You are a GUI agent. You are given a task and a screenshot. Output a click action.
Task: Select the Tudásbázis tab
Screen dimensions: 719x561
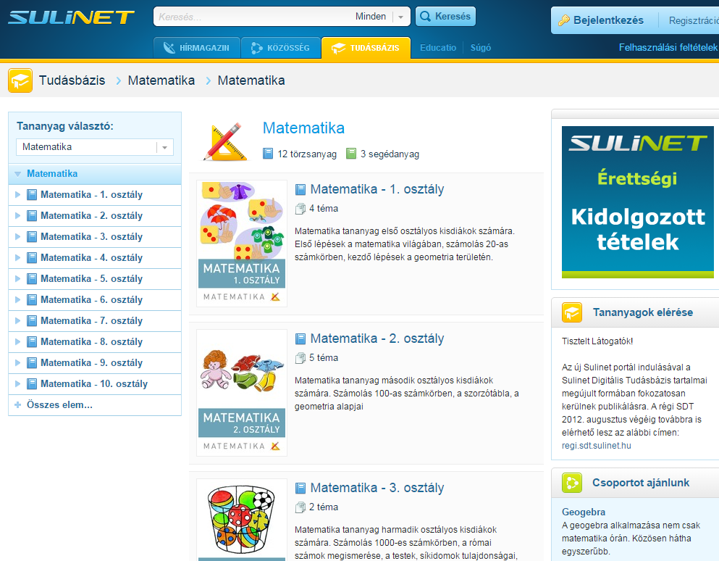pyautogui.click(x=366, y=48)
